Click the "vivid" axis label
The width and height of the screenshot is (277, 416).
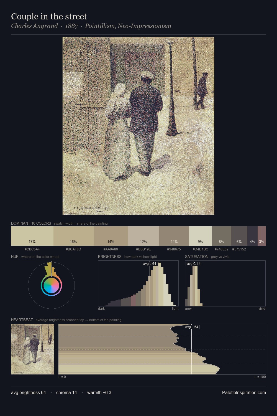pos(262,309)
